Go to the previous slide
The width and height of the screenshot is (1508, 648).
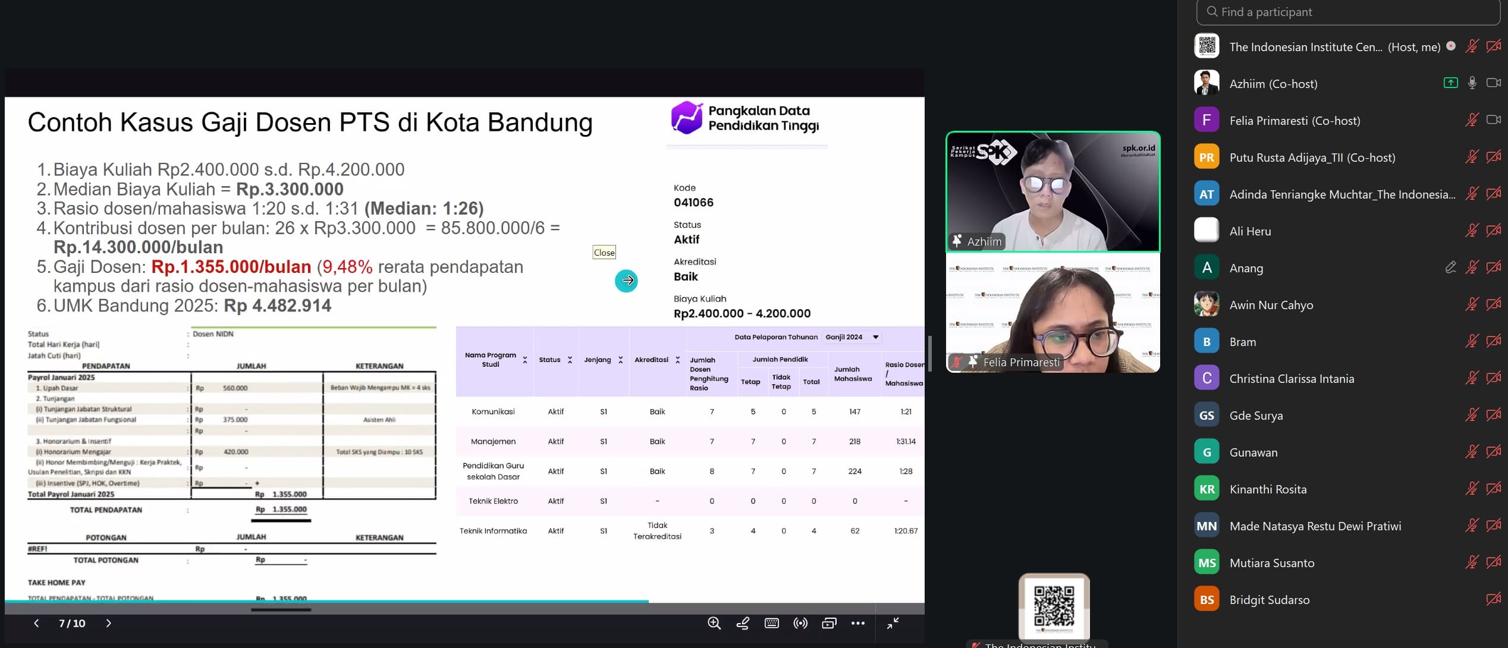[x=36, y=623]
